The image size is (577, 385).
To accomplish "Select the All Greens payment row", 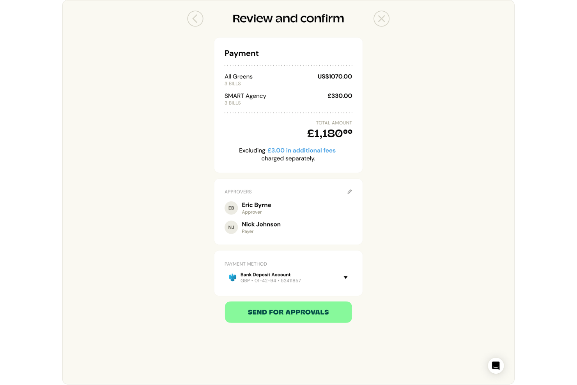I will pyautogui.click(x=288, y=80).
